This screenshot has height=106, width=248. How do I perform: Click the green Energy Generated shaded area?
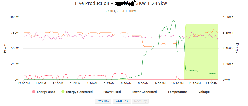(203, 51)
